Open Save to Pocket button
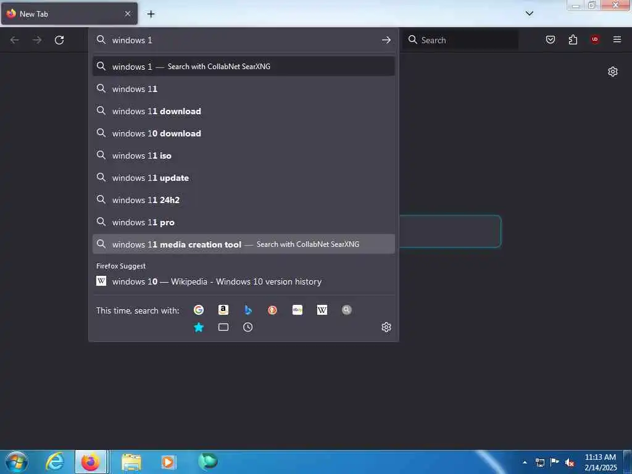 coord(551,39)
